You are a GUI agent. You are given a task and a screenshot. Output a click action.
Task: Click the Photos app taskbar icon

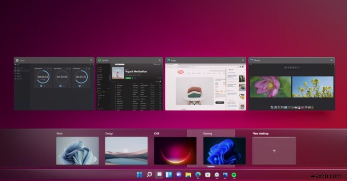tap(225, 175)
